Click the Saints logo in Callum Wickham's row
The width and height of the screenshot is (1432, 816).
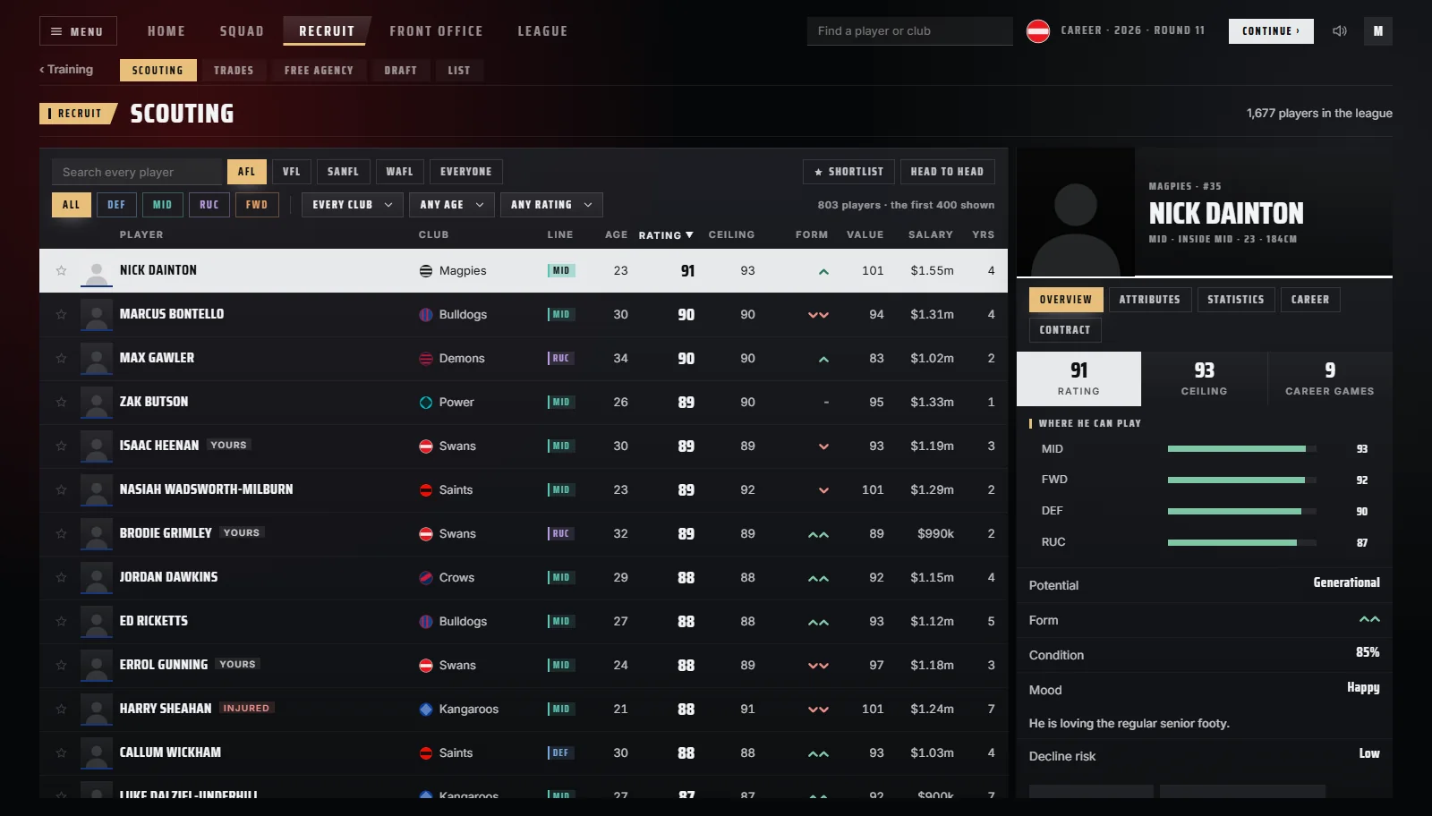tap(426, 753)
